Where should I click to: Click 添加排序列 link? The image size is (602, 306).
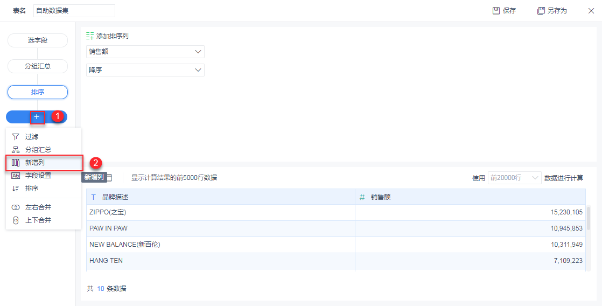coord(108,36)
